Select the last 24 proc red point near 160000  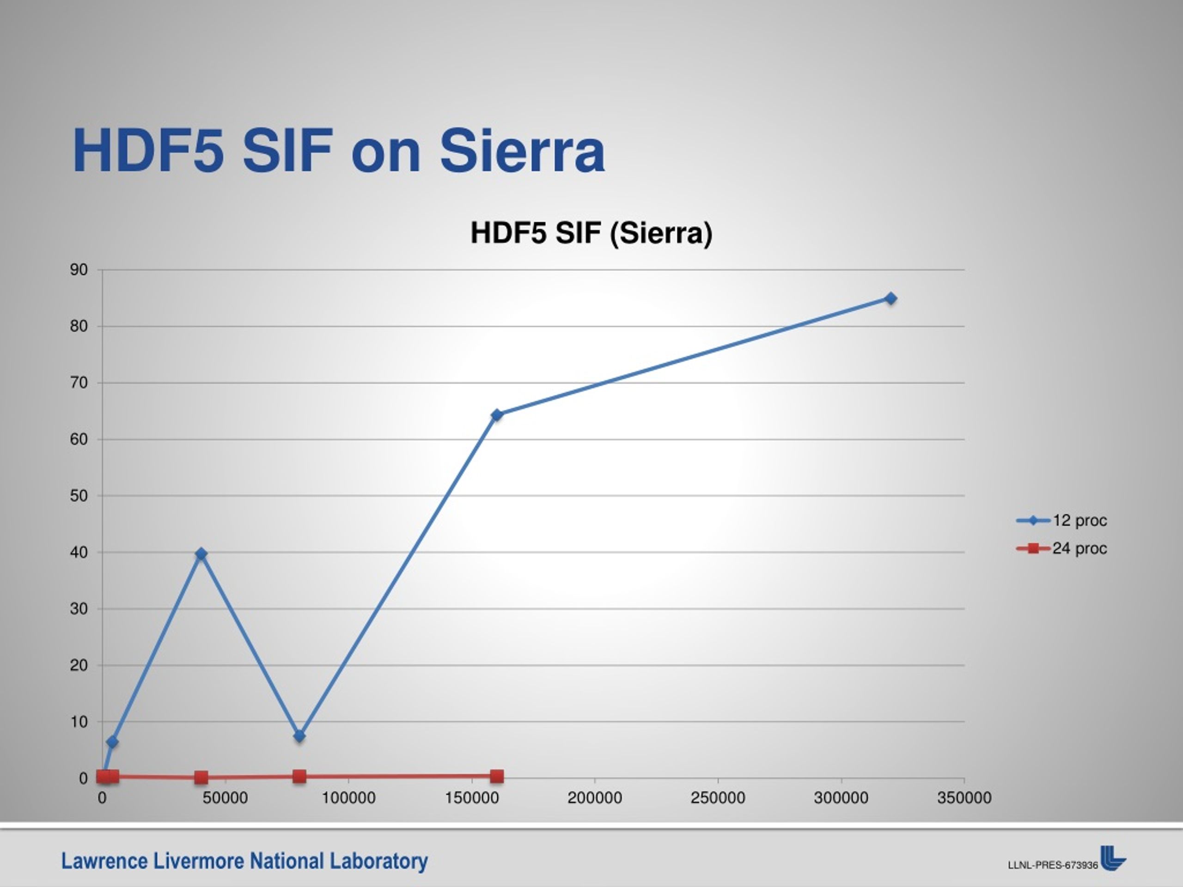(497, 776)
